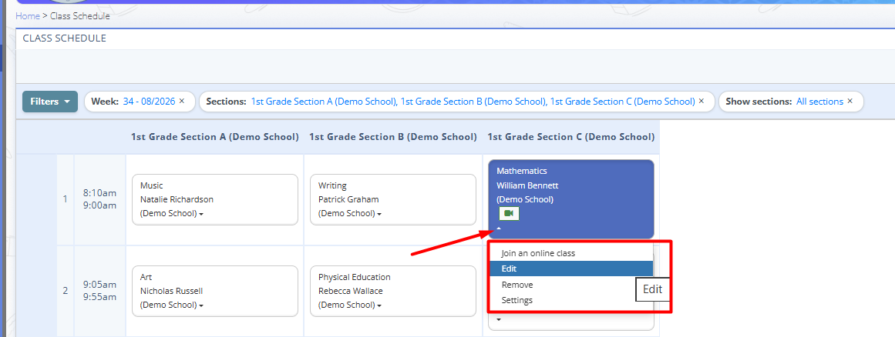This screenshot has height=337, width=895.
Task: Expand the Art class dropdown caret
Action: (x=201, y=305)
